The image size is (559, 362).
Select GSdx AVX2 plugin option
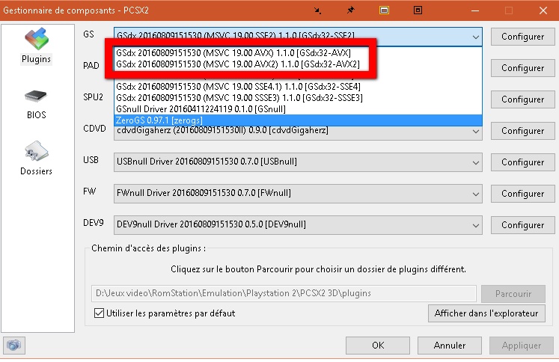(x=298, y=64)
